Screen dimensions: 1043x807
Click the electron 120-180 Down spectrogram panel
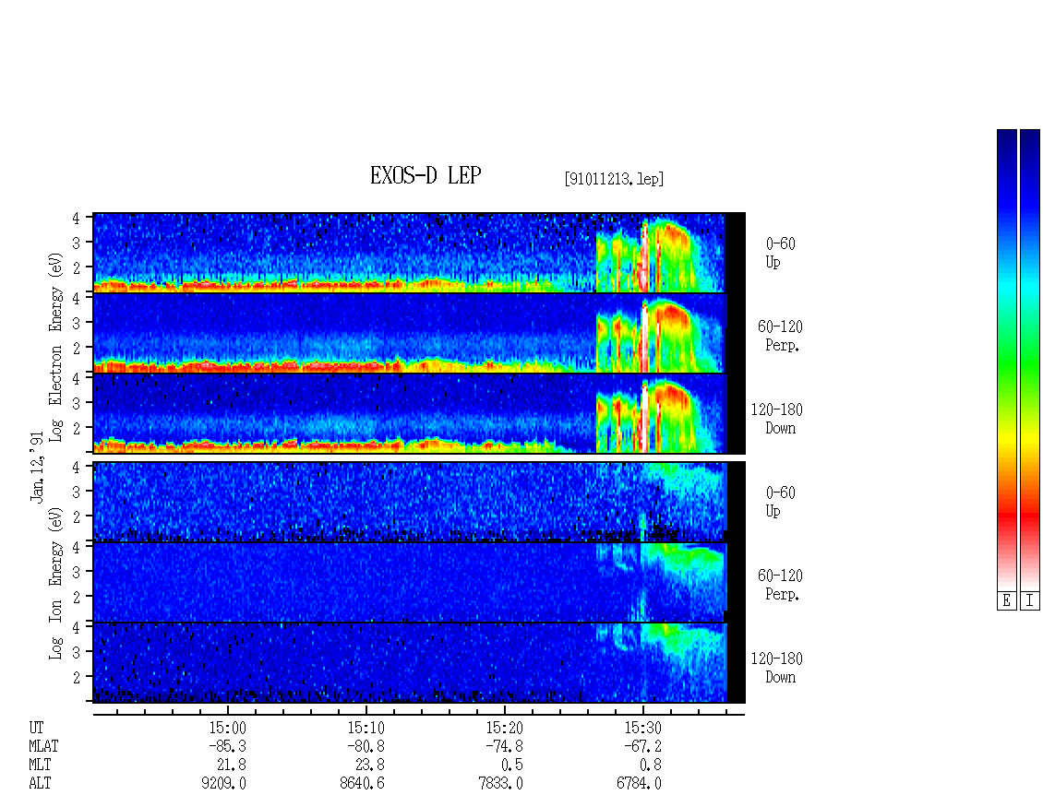tap(419, 413)
